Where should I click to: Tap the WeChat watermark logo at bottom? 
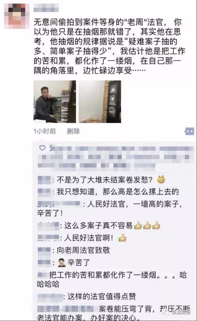pos(166,312)
